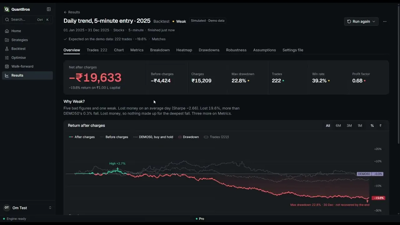Image resolution: width=400 pixels, height=225 pixels.
Task: Toggle the DEMO50, buy and hold series
Action: (153, 137)
